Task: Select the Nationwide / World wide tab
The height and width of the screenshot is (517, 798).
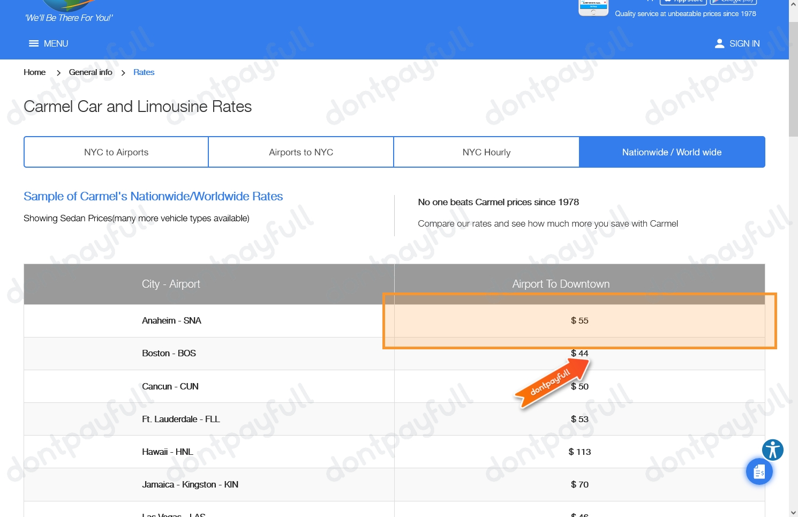Action: tap(672, 152)
